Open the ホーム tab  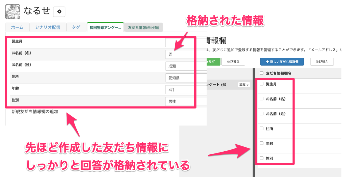pyautogui.click(x=17, y=27)
